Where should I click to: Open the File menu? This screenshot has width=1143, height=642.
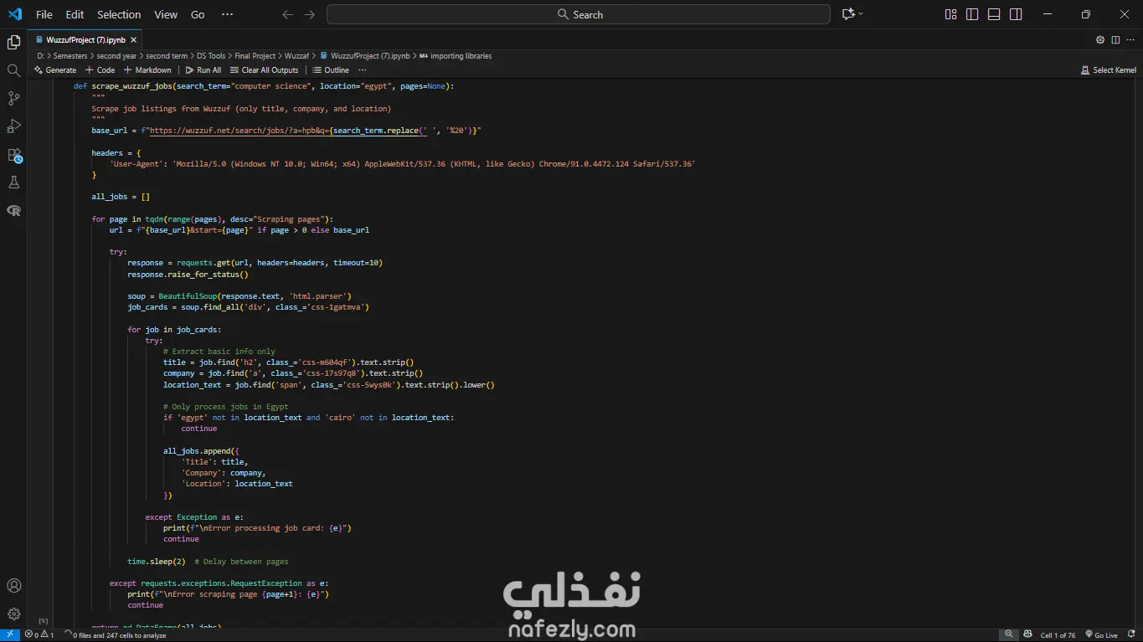pyautogui.click(x=44, y=14)
